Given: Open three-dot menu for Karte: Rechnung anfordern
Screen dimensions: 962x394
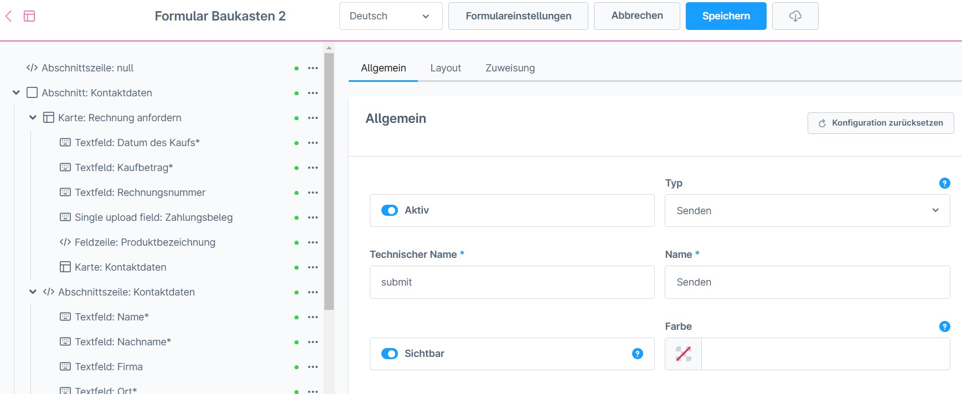Looking at the screenshot, I should point(313,118).
